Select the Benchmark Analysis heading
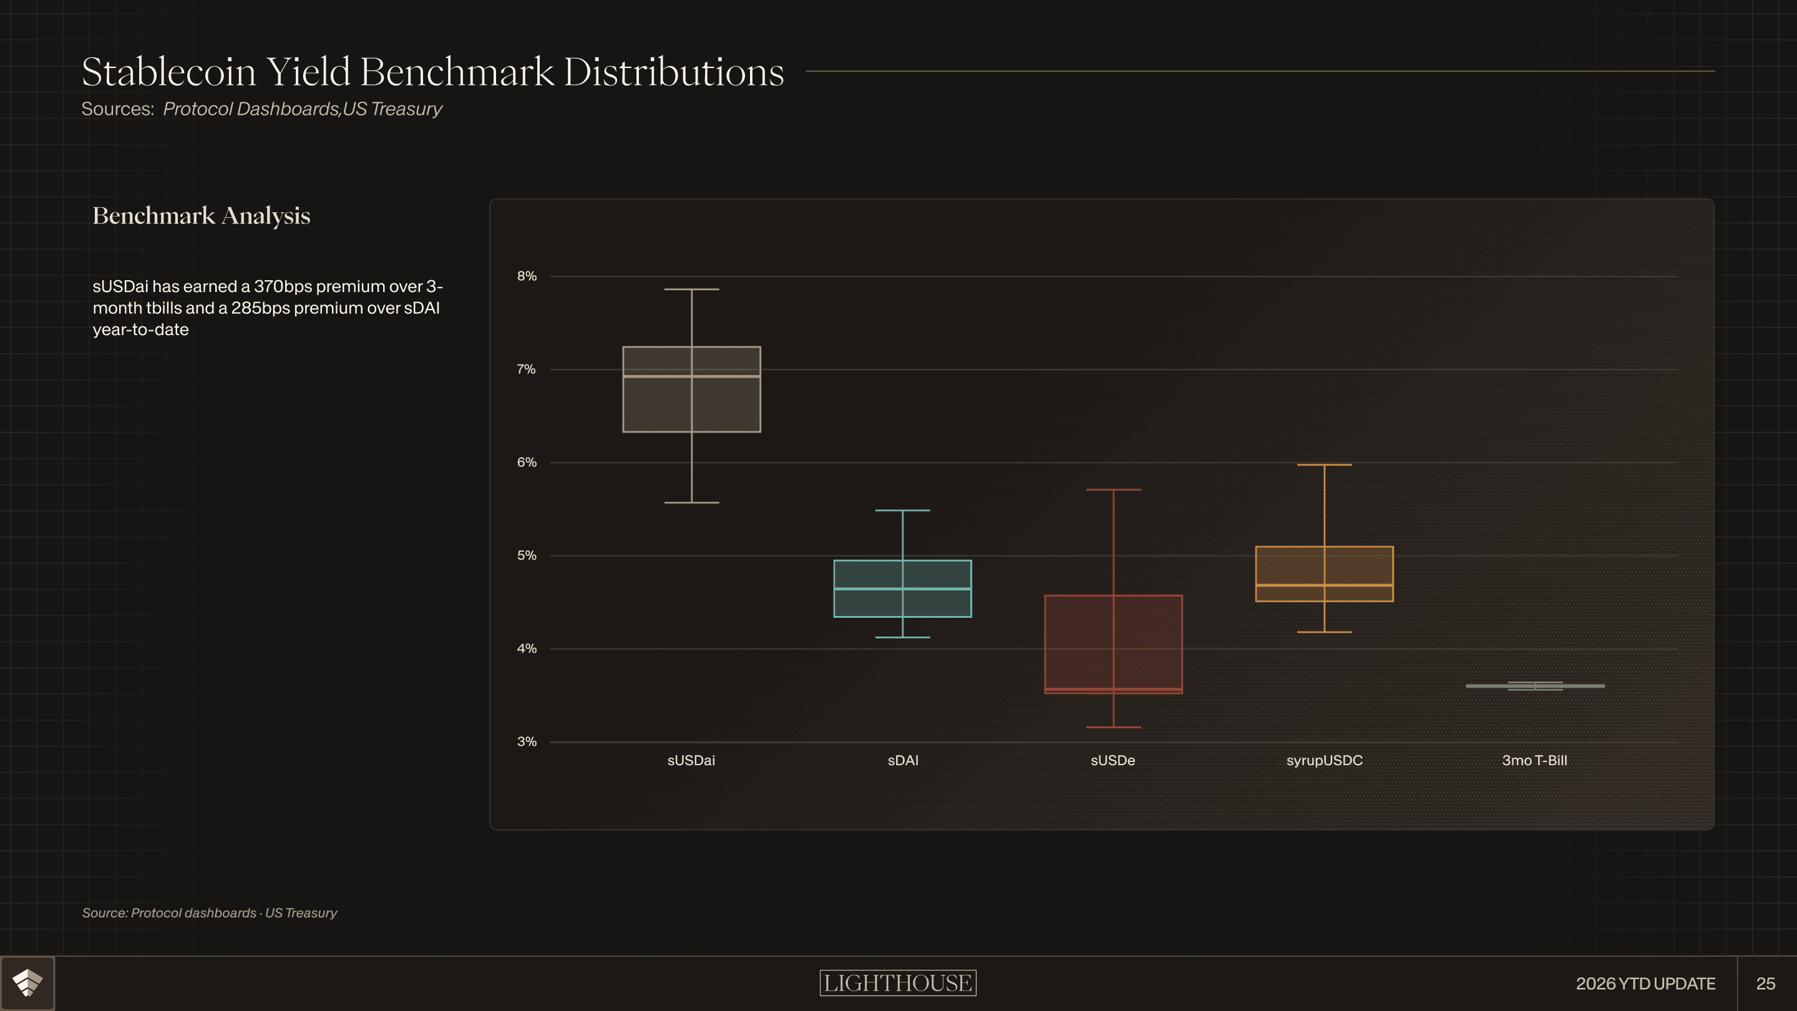 coord(202,215)
